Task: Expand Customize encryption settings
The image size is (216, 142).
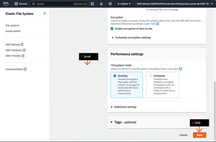Action: [131, 37]
